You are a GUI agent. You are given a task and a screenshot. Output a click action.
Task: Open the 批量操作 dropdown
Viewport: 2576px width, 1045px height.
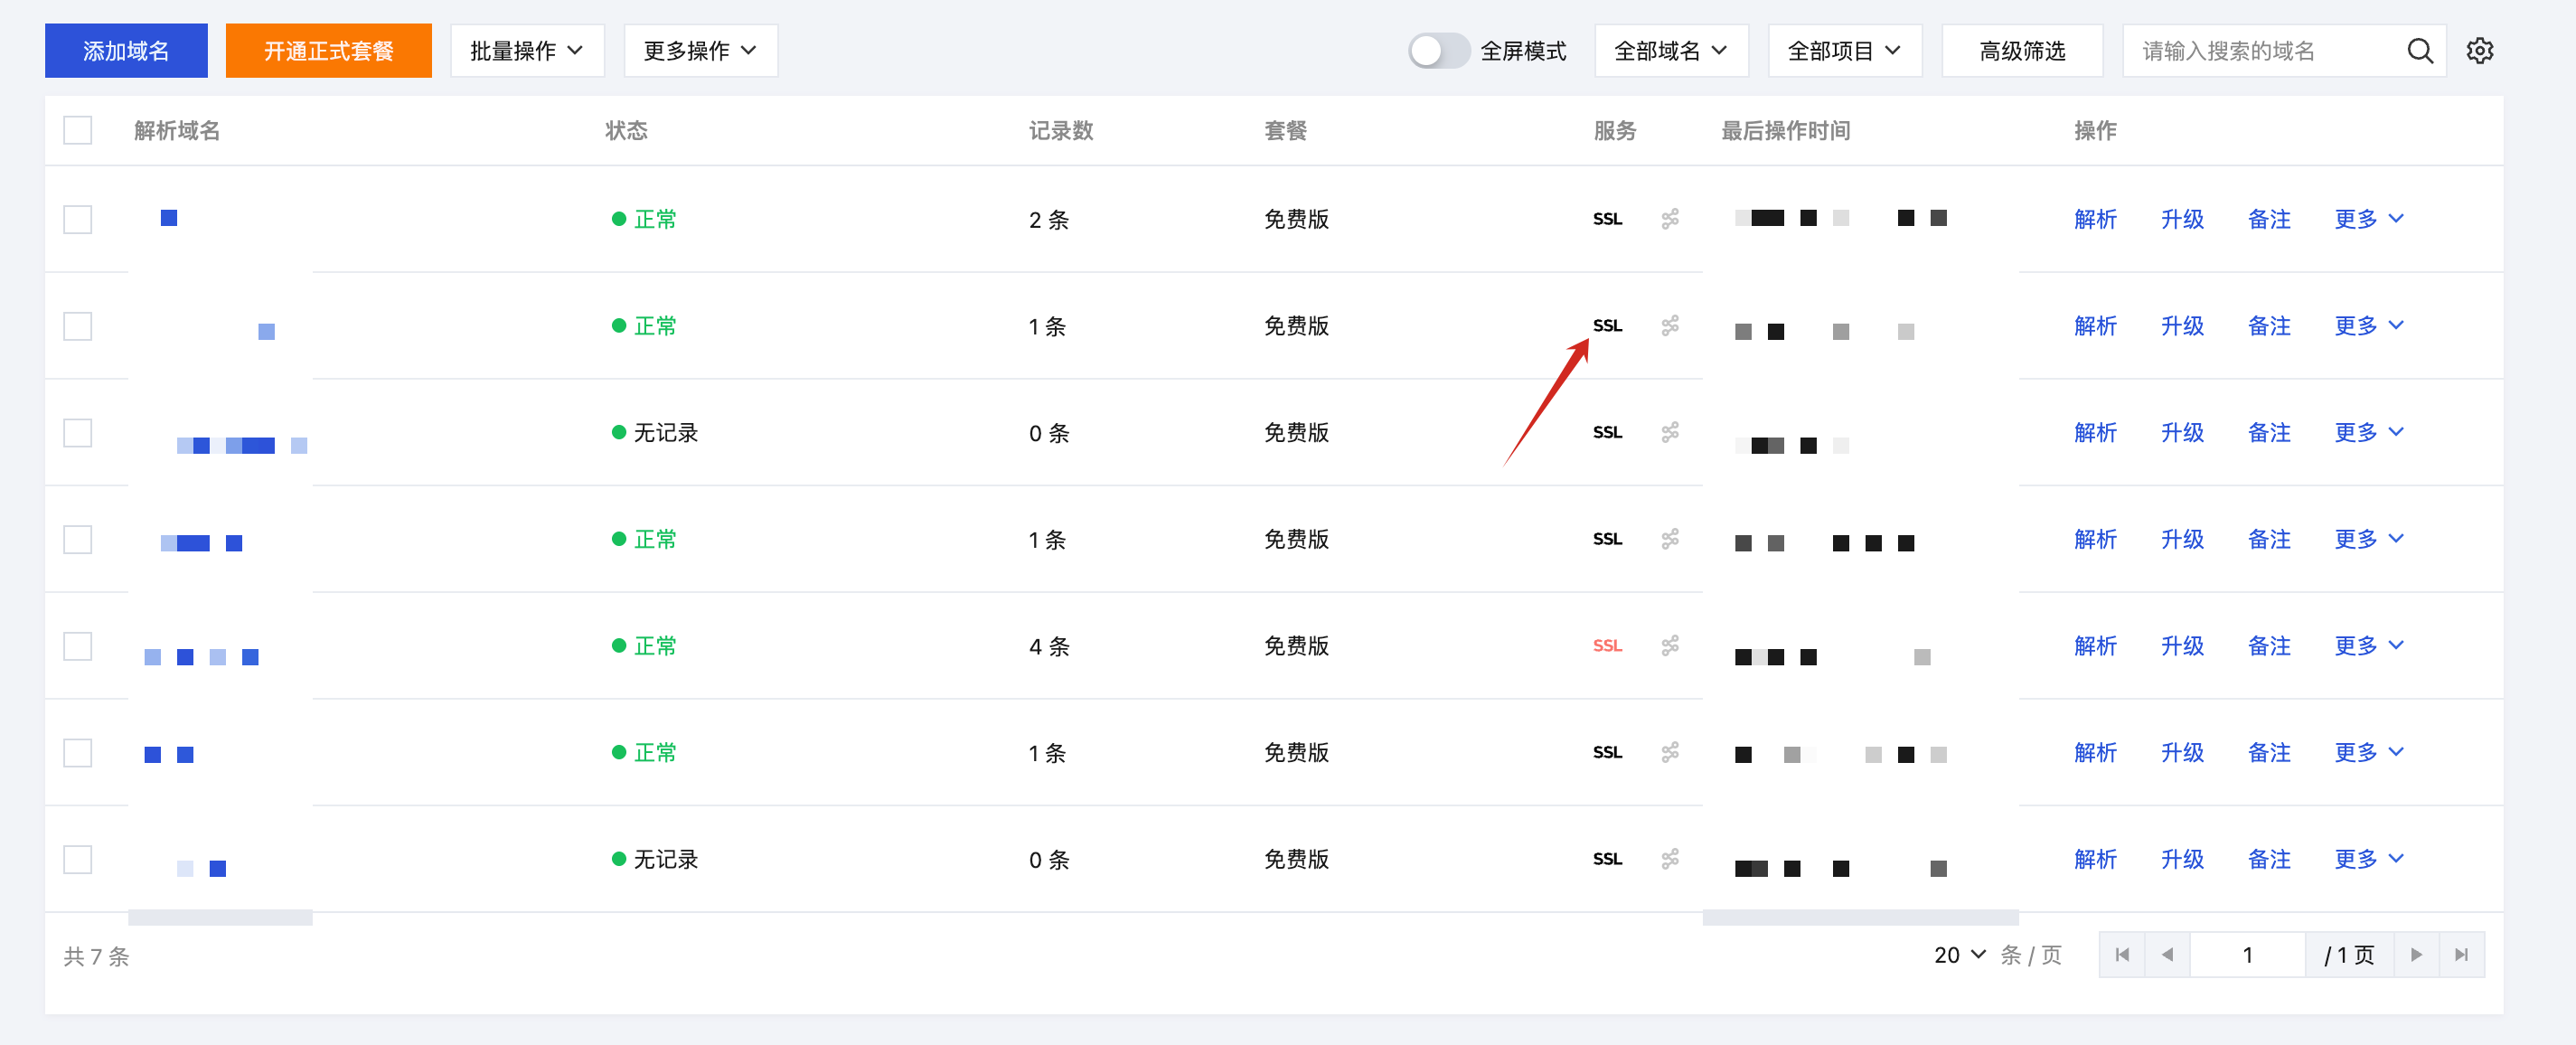point(526,51)
